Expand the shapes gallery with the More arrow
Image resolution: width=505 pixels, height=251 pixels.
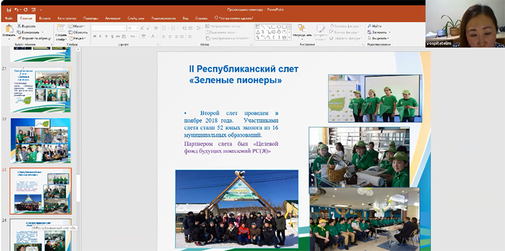click(289, 37)
